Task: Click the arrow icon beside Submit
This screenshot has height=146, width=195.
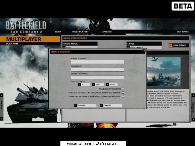Action: 76,105
